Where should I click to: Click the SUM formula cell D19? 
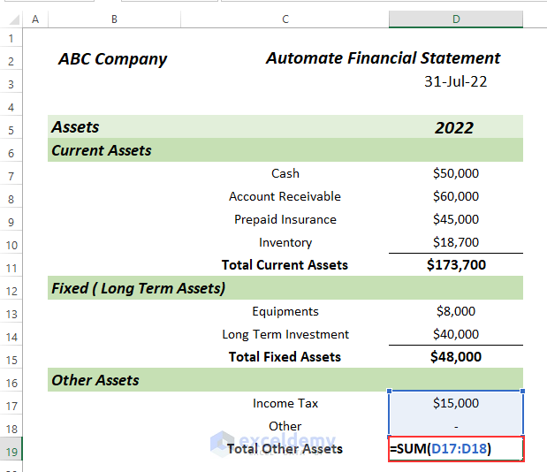pos(455,449)
